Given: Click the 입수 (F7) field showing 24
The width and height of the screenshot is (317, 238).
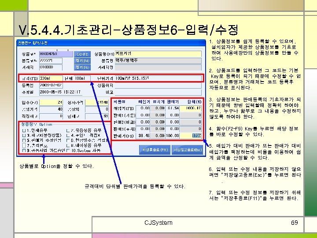Looking at the screenshot, I should 51,102.
